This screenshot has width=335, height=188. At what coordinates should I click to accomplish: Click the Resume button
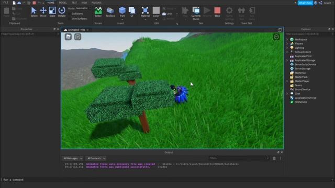tap(207, 11)
